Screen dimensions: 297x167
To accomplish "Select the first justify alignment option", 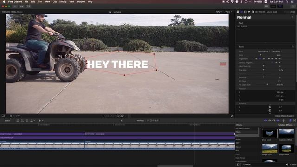I will [269, 59].
